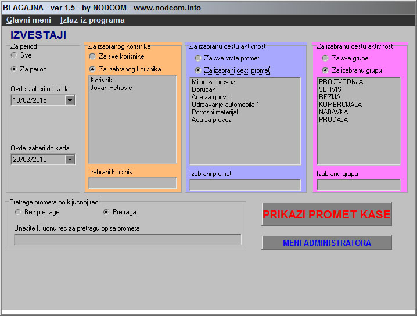This screenshot has width=417, height=316.
Task: Open MENI ADMINISTRATORA button
Action: click(x=326, y=243)
